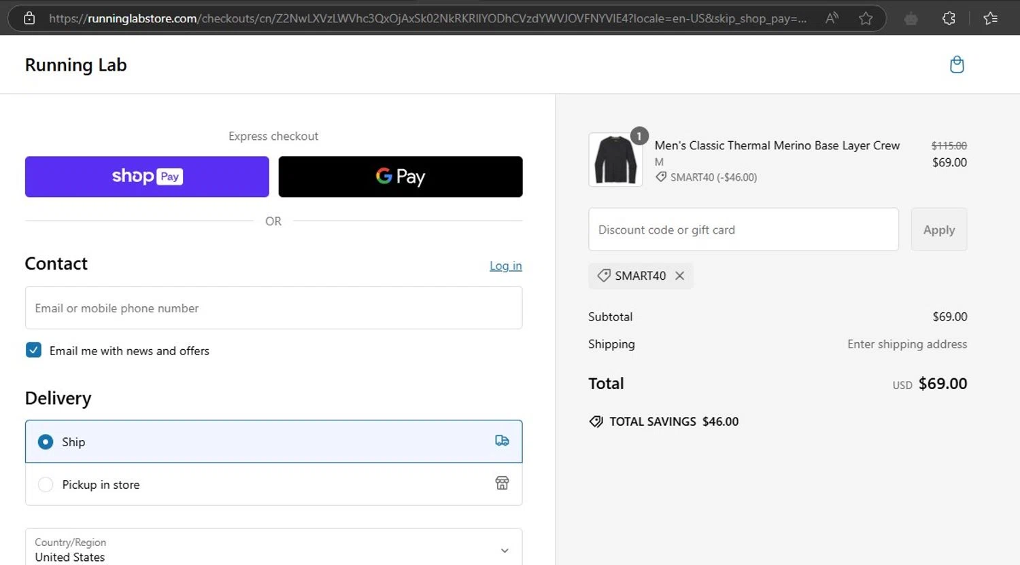This screenshot has height=565, width=1020.
Task: Click discount tag icon under product name
Action: click(661, 177)
